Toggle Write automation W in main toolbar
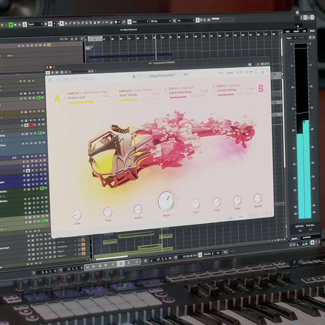325x325 pixels. pyautogui.click(x=15, y=25)
